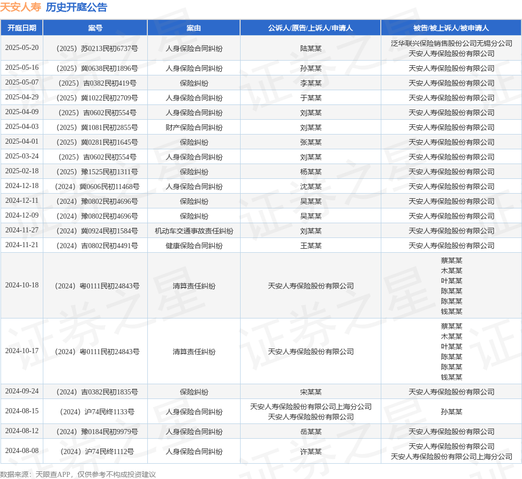Click defendant 孙某某 in the 2024-08-15 row

452,412
